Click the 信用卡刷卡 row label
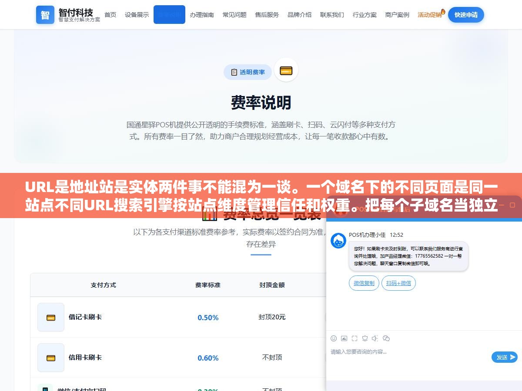The width and height of the screenshot is (522, 391). pos(85,358)
